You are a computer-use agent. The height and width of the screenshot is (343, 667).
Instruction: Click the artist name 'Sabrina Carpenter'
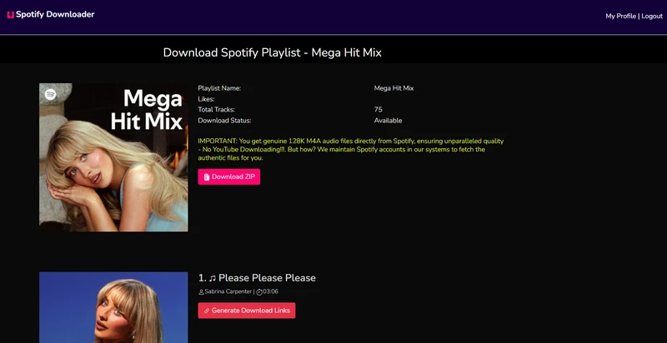(228, 291)
